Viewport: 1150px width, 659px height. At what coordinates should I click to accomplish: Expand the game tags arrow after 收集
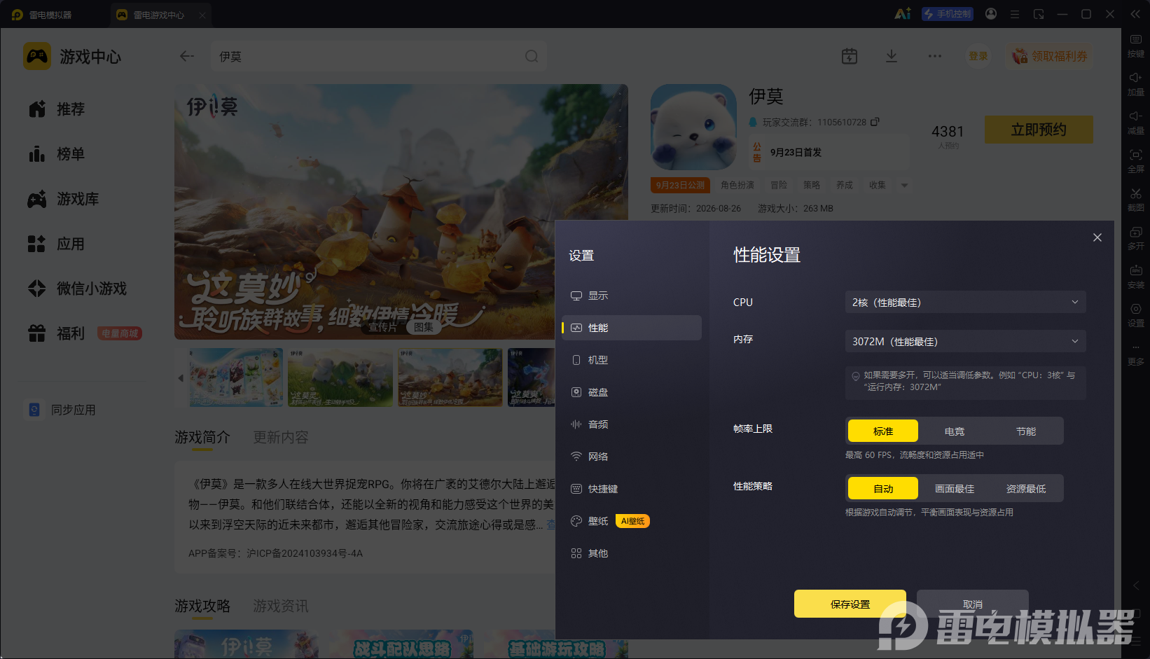point(904,186)
